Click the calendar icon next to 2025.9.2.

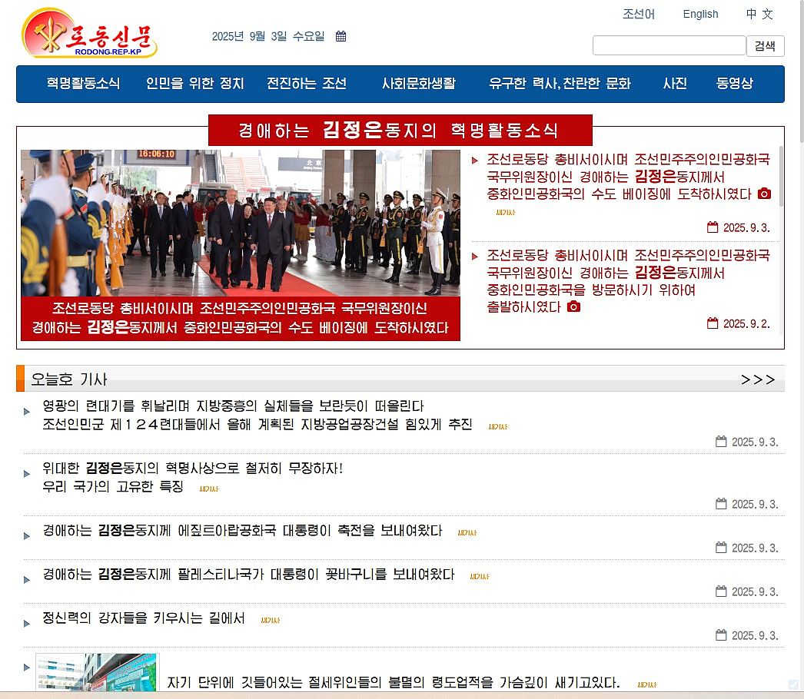coord(713,323)
